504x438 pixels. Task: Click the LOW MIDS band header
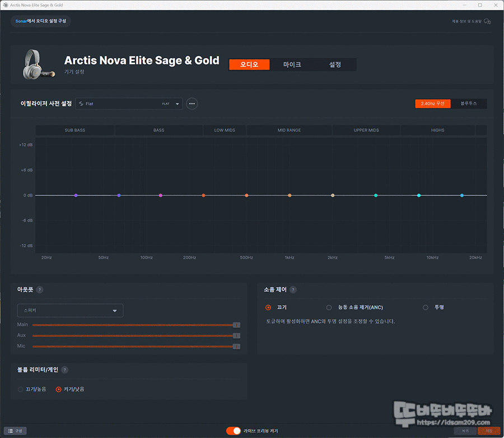tap(225, 130)
